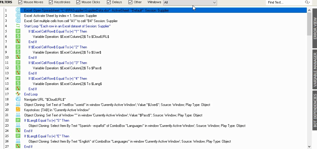Select the End Loop line
Viewport: 317px width, 149px height.
pyautogui.click(x=31, y=94)
